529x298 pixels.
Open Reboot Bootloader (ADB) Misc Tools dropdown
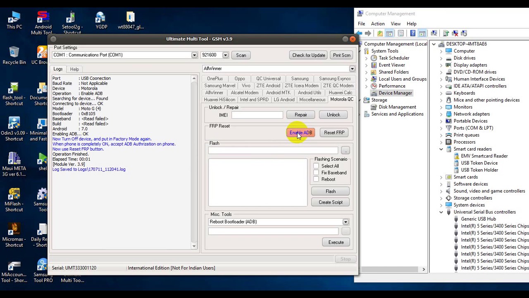click(346, 222)
